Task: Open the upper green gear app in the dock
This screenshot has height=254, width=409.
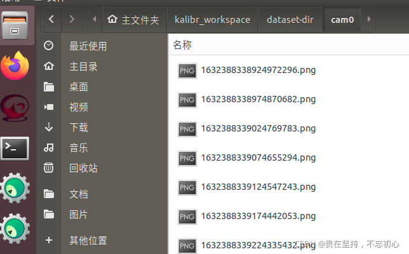Action: (x=15, y=188)
